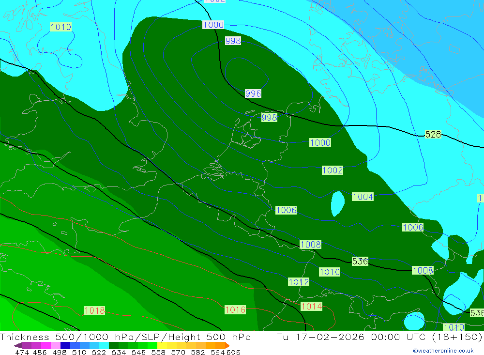Click the 1012 isobar label

299,282
